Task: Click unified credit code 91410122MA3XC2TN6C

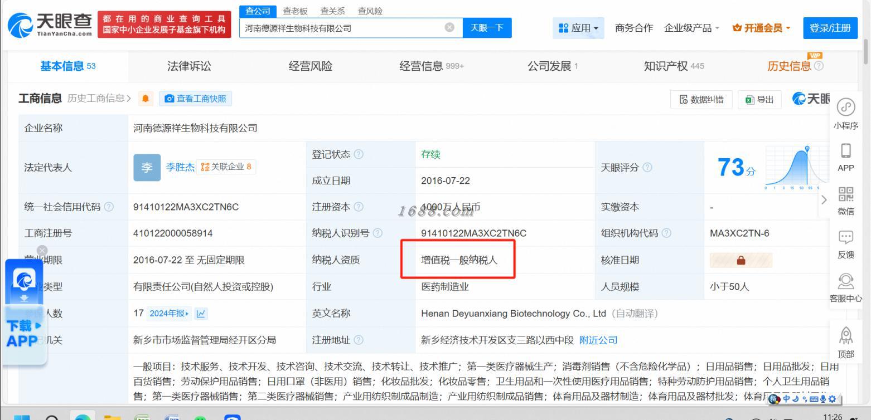Action: click(186, 207)
